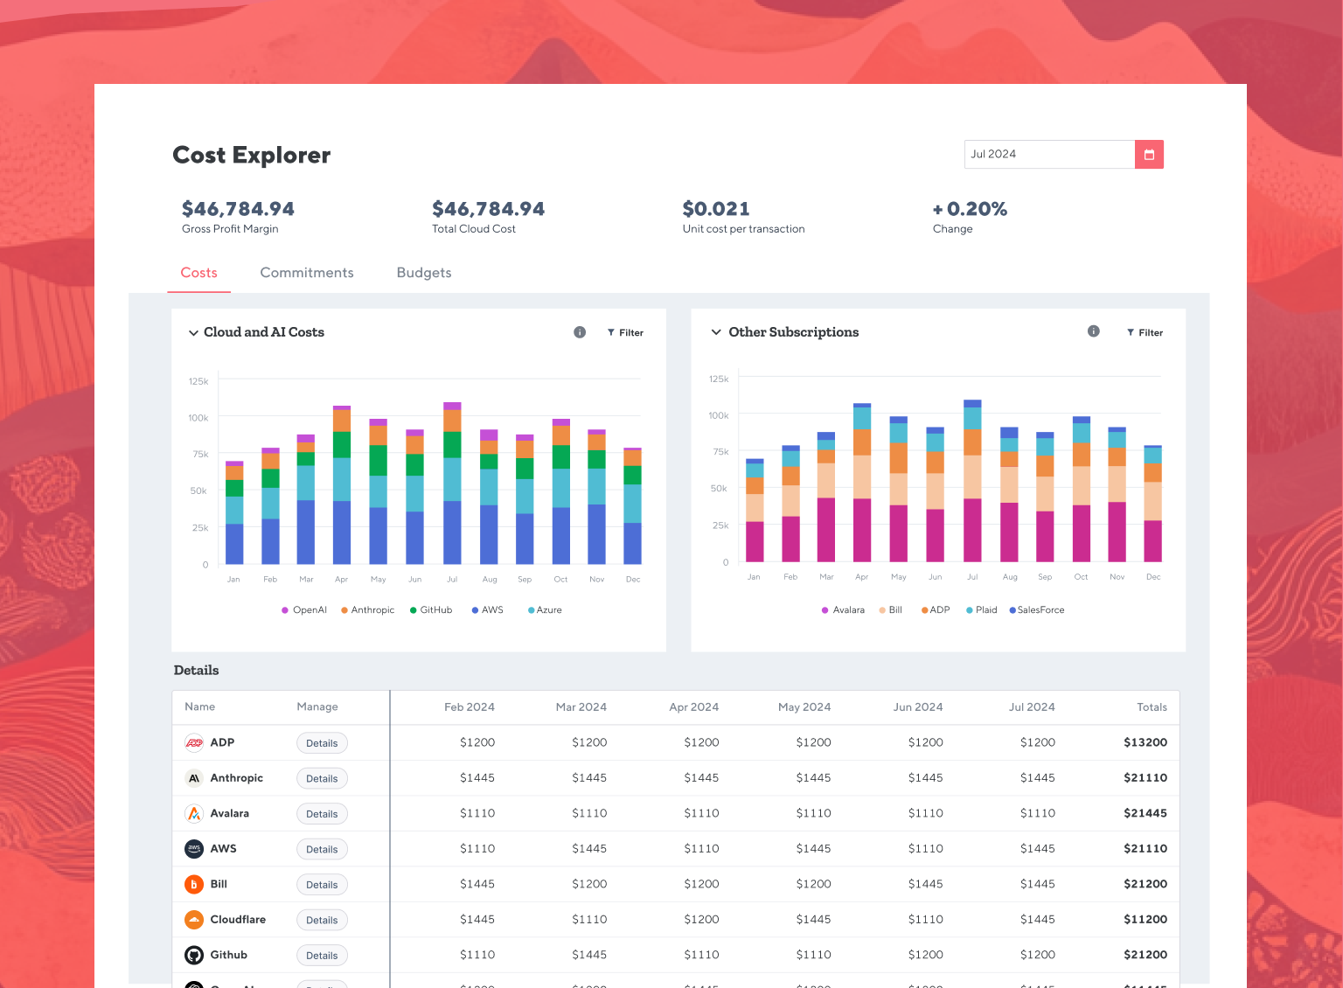1343x988 pixels.
Task: Switch to the Budgets tab
Action: (424, 273)
